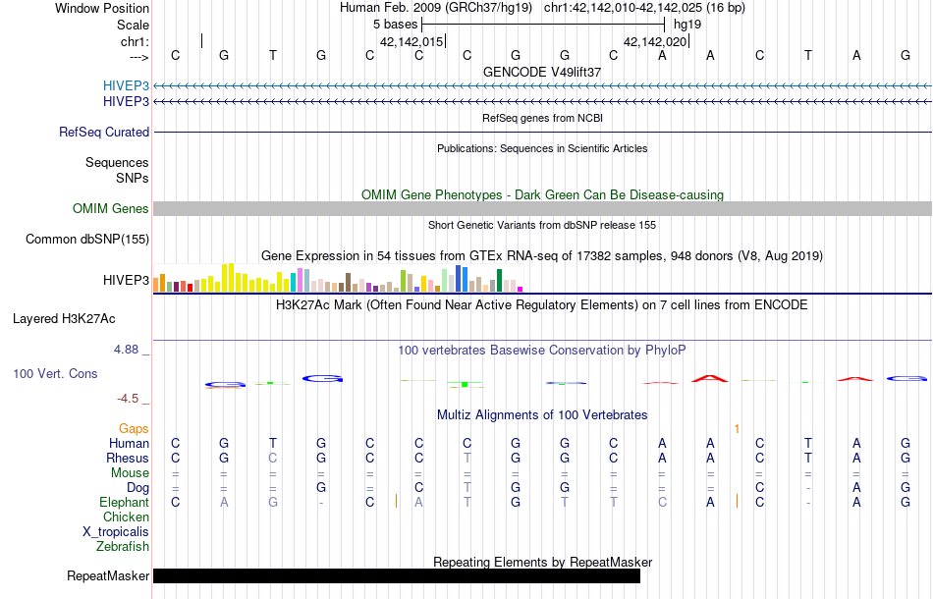Click the 4.88 conservation axis value
933x599 pixels.
point(126,350)
